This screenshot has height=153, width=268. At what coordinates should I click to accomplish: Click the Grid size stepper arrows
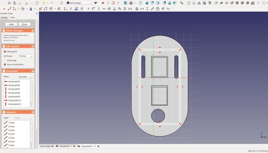31,56
